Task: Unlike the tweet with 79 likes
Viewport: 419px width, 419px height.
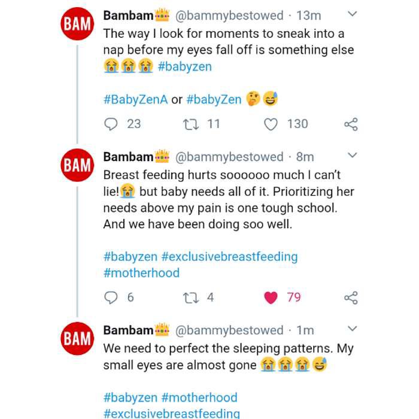Action: pyautogui.click(x=271, y=297)
